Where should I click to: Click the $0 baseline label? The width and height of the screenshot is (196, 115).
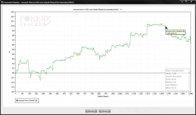point(13,73)
